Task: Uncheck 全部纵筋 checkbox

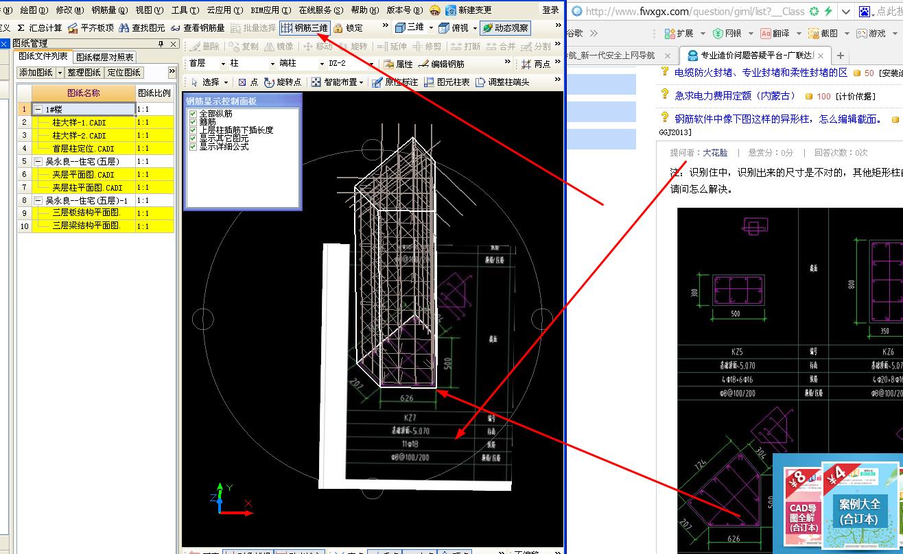Action: [193, 113]
